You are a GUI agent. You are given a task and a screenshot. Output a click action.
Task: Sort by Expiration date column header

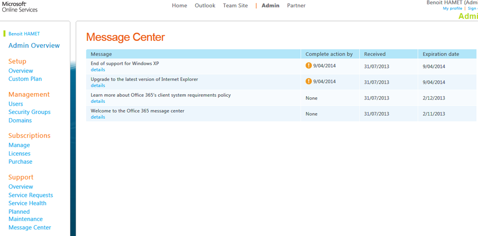coord(441,54)
